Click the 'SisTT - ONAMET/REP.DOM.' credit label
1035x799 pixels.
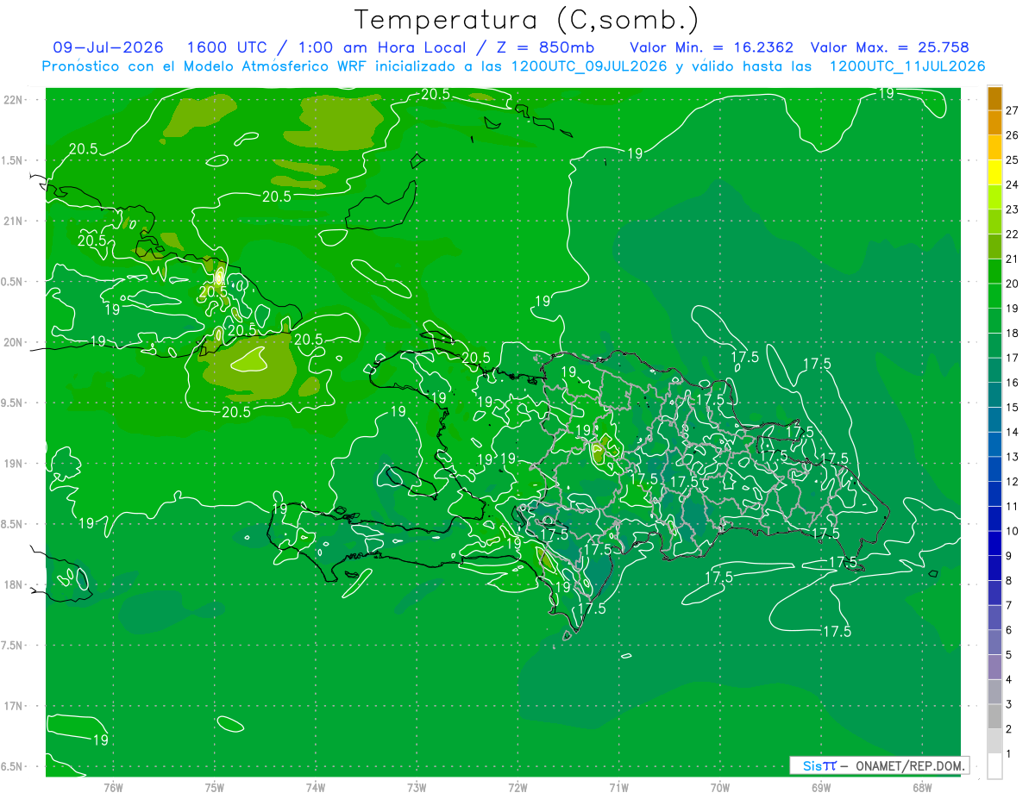(879, 765)
